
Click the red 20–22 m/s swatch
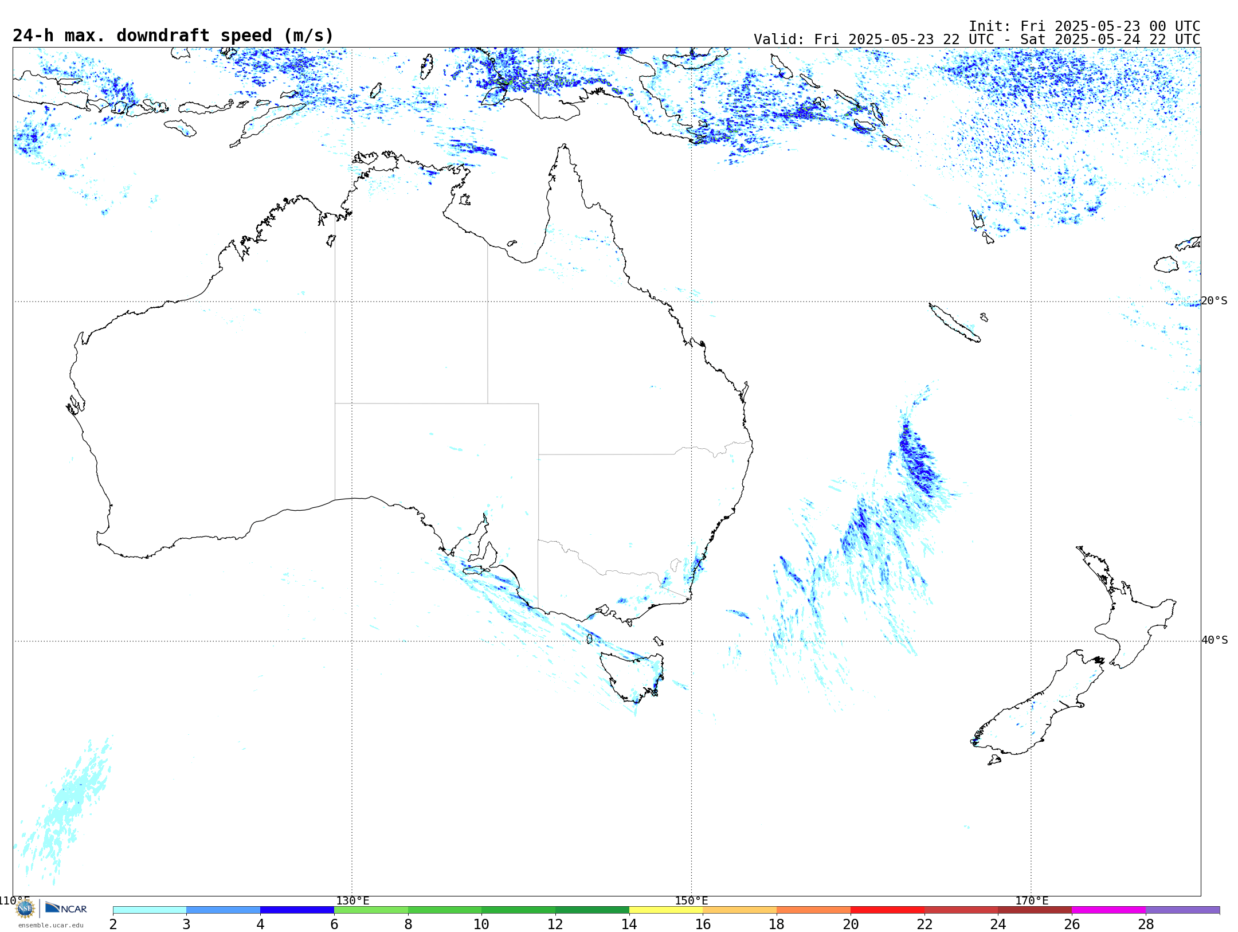887,910
